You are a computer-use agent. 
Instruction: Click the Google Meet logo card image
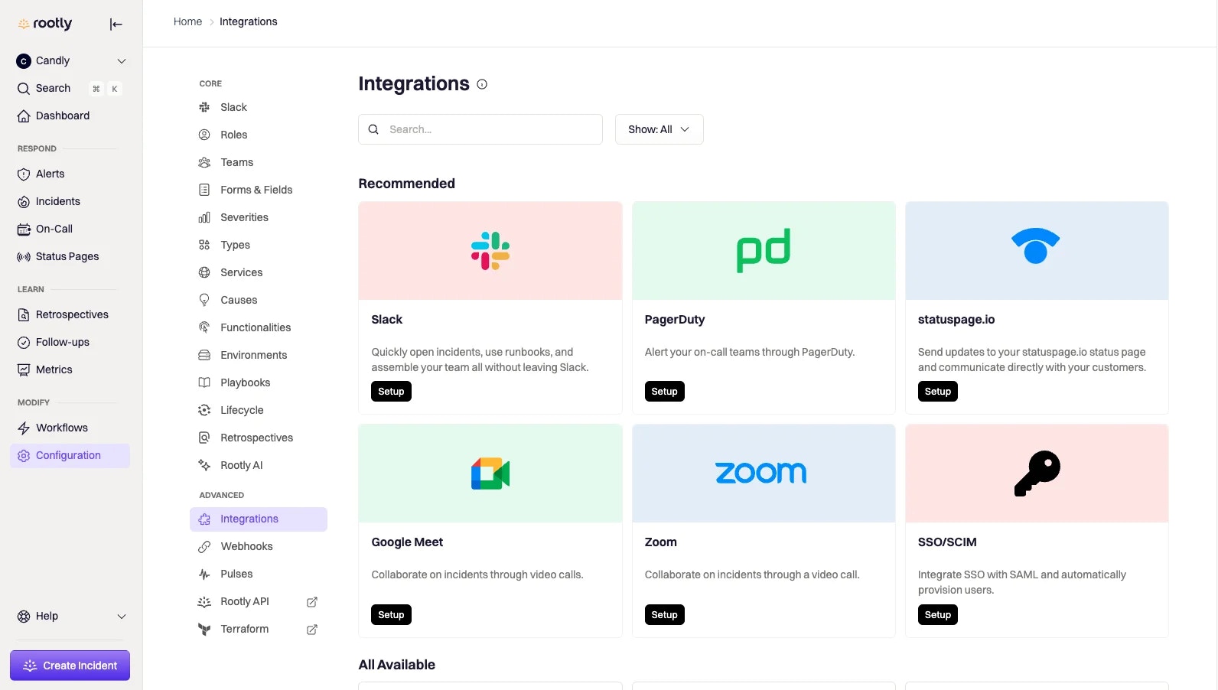click(x=490, y=474)
